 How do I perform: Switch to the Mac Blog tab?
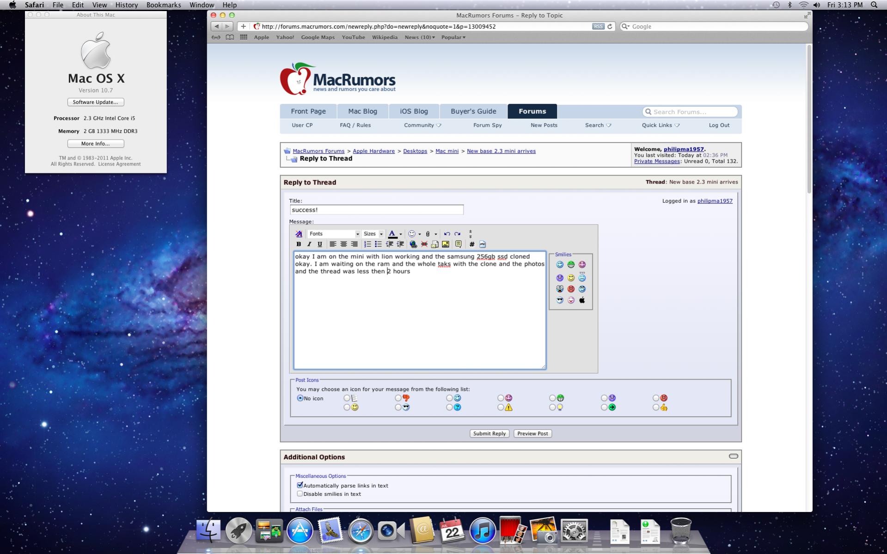click(x=362, y=111)
